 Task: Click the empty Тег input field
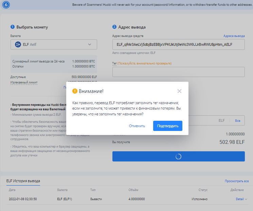[178, 72]
